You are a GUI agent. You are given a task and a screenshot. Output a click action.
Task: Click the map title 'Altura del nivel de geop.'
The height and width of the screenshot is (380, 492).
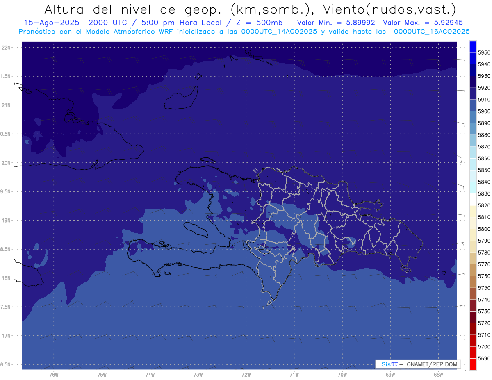[x=132, y=9]
